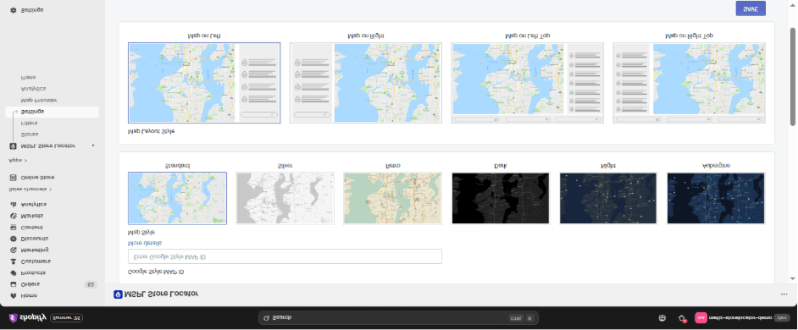Open the Customers page

point(35,261)
